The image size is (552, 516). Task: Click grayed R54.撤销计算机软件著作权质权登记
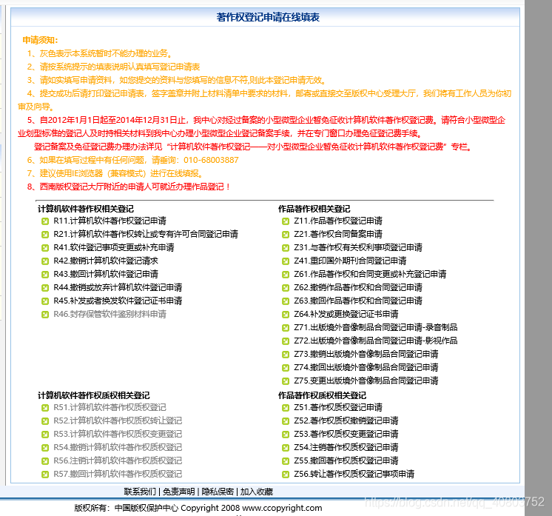(x=118, y=448)
